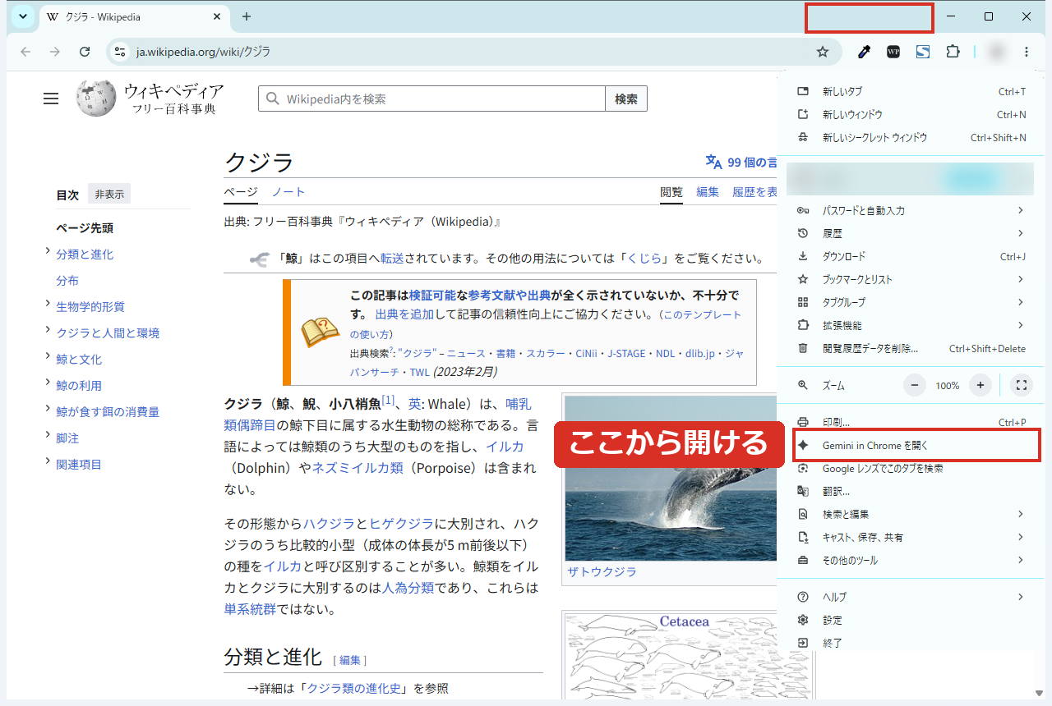Click the Google Lens icon in menu

click(803, 468)
